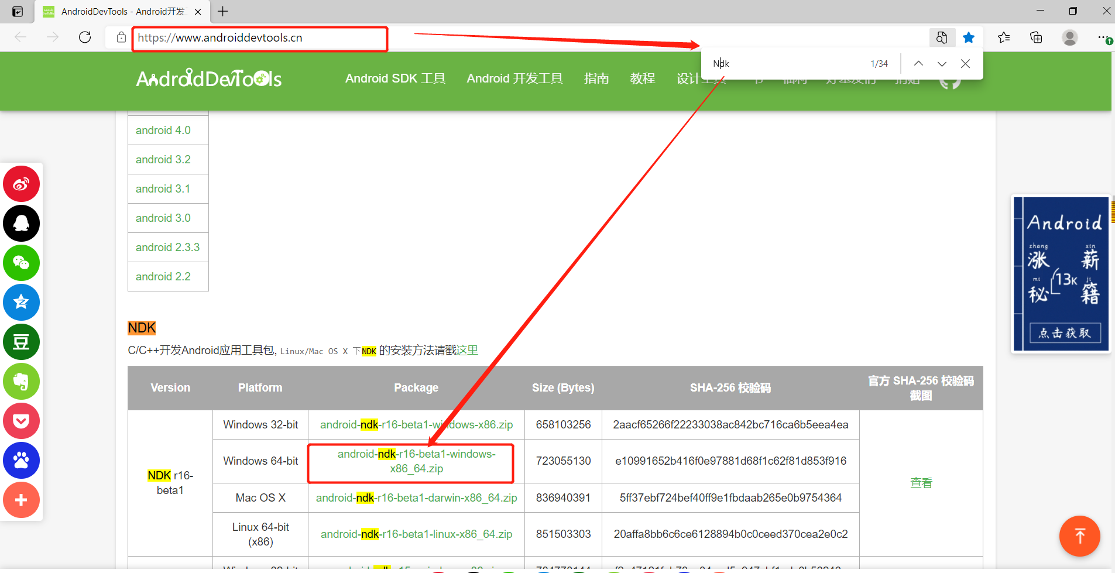
Task: Share the page to Weibo
Action: coord(21,183)
